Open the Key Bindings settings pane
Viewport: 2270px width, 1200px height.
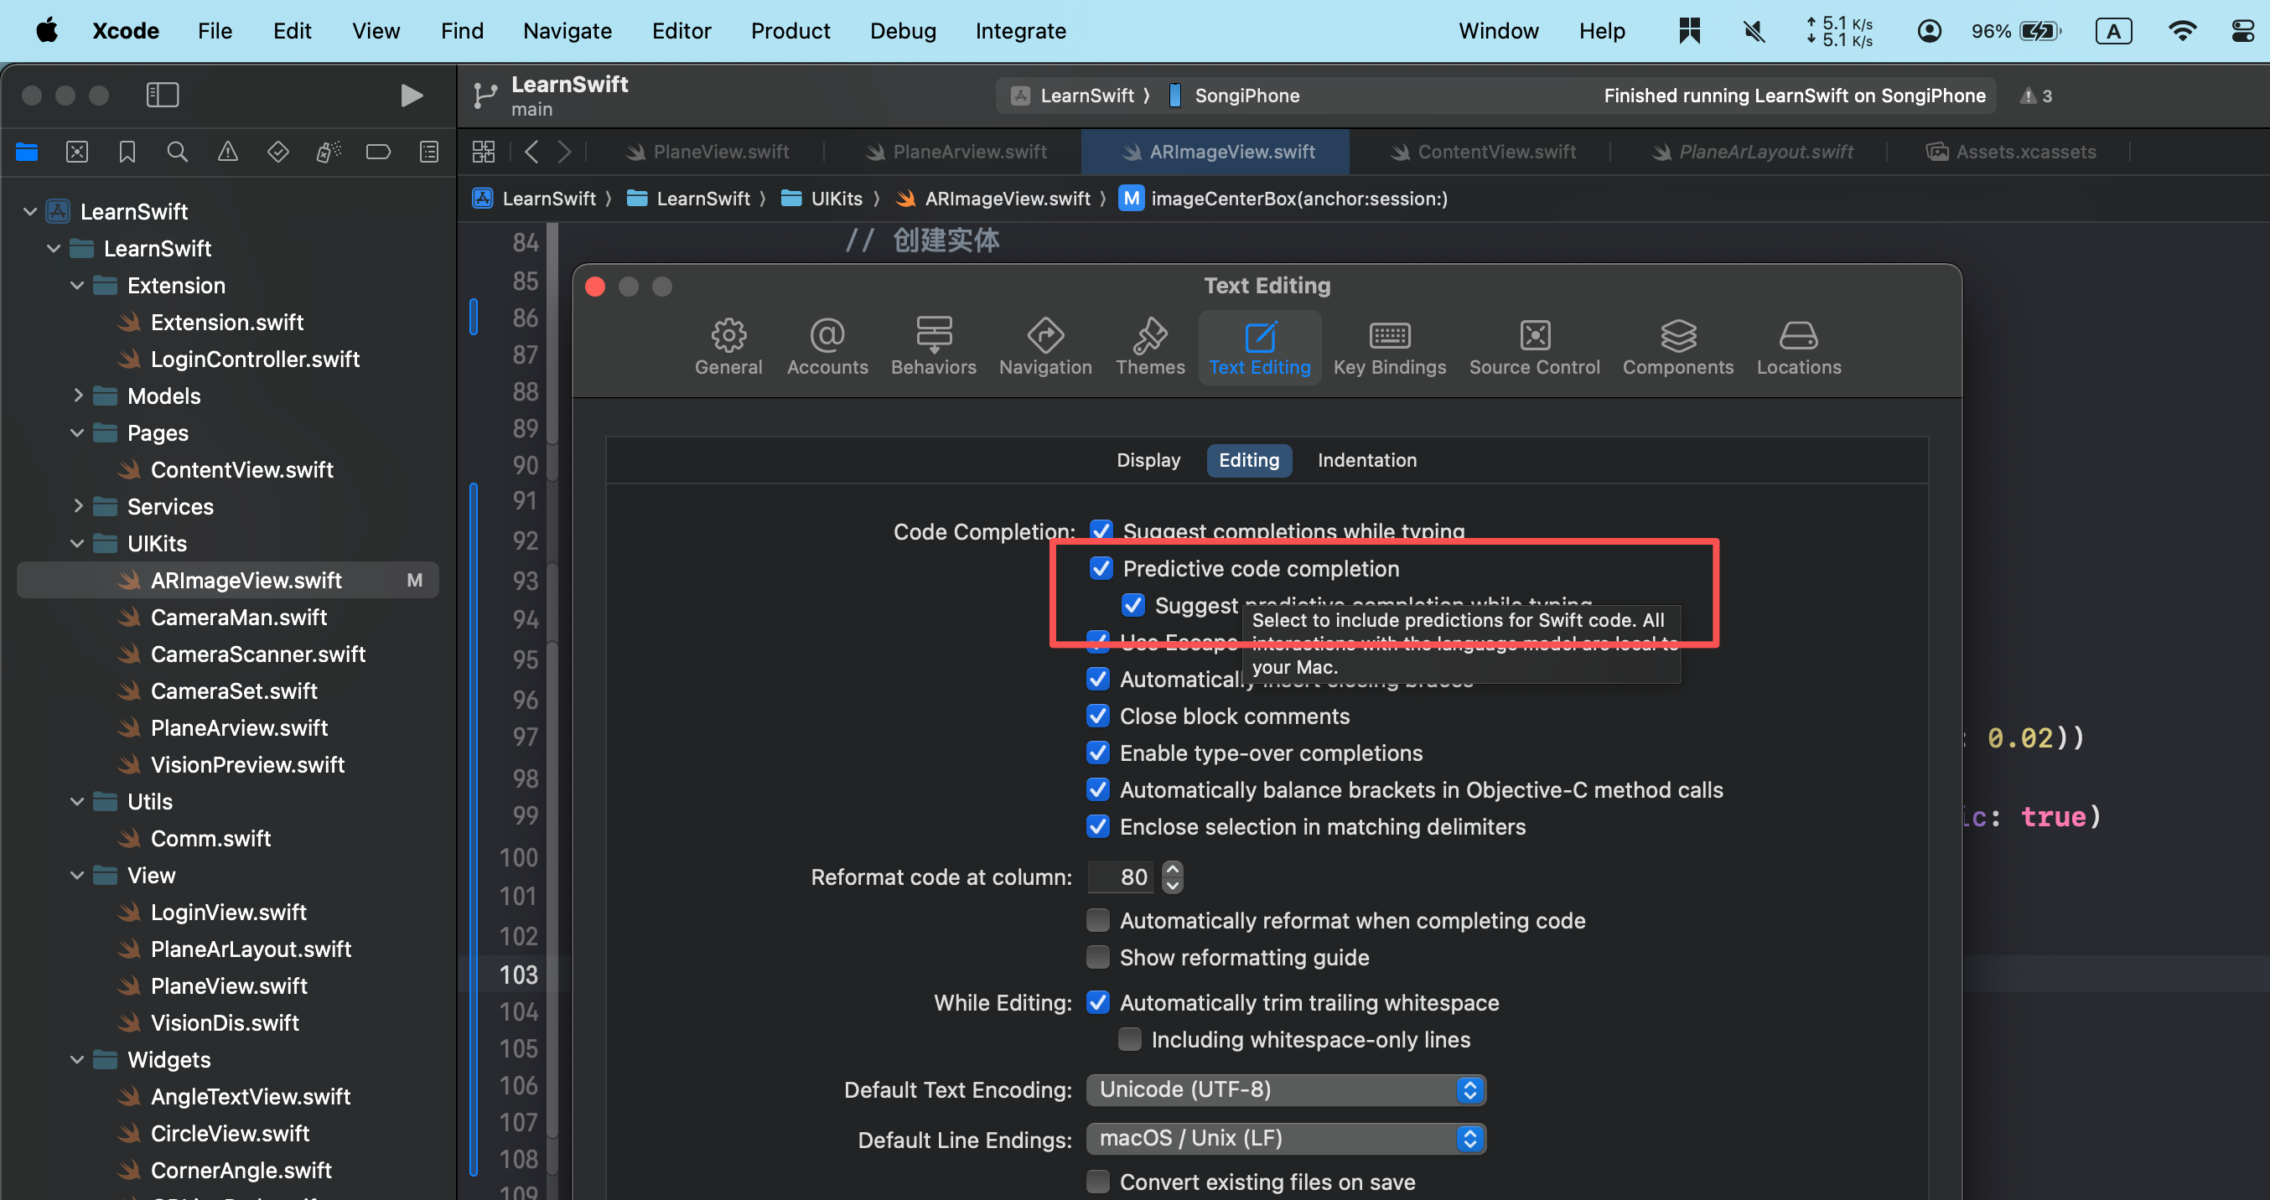coord(1389,346)
